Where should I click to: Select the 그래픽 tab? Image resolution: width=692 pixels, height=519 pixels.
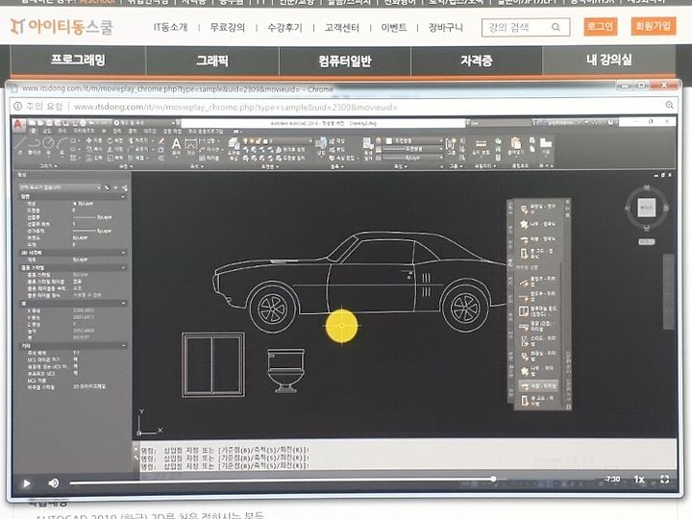212,61
